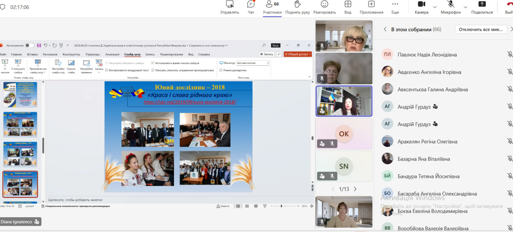513x232 pixels.
Task: Open the Вид (View) layout options
Action: pos(348,4)
